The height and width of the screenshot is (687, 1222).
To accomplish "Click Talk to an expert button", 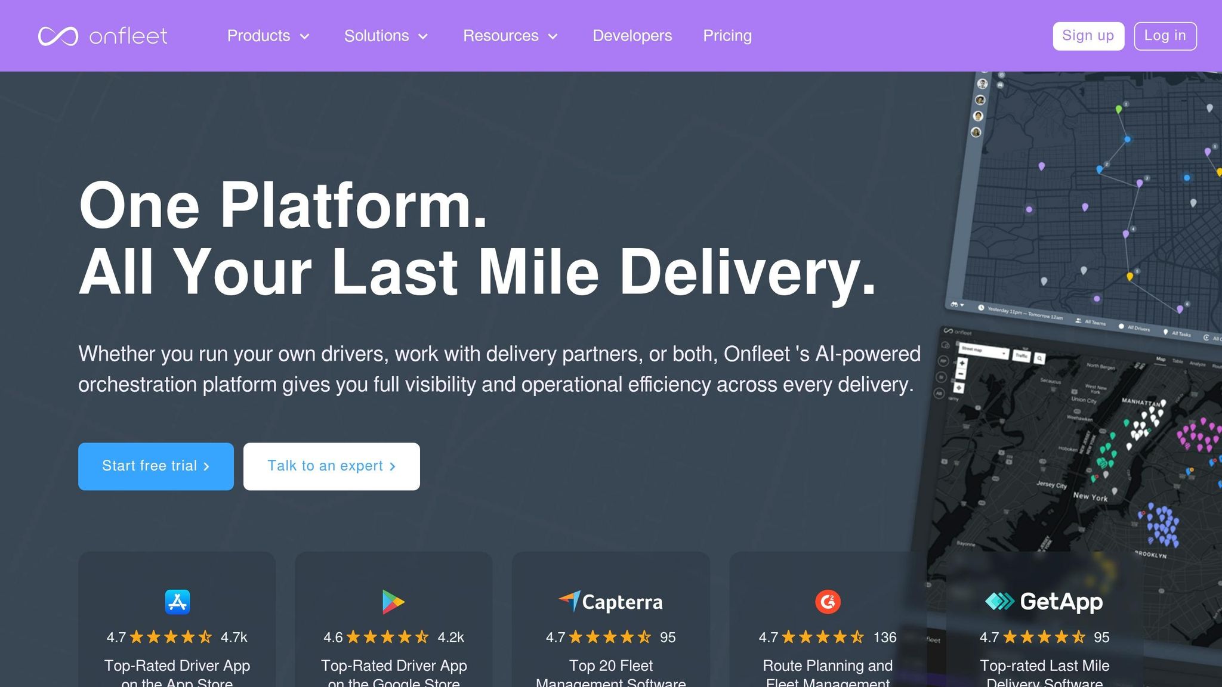I will click(x=331, y=466).
